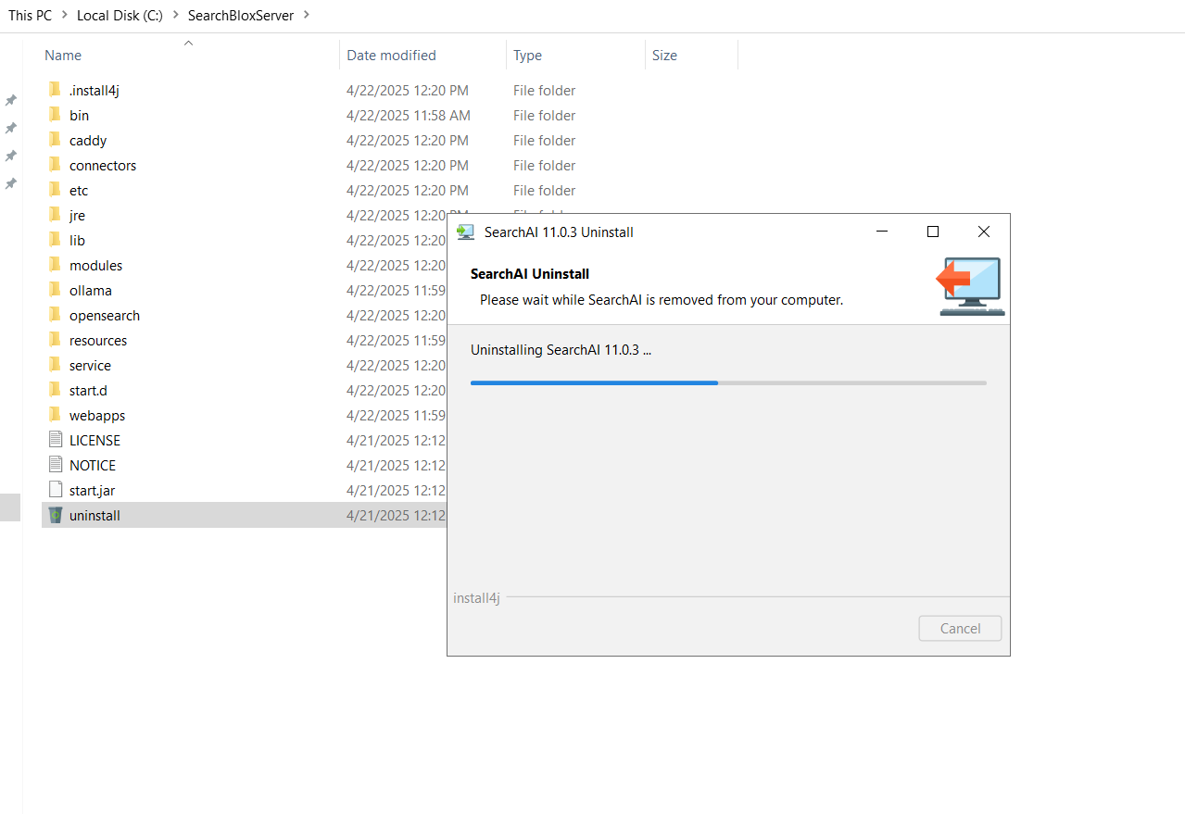Minimize the SearchAI Uninstall window
Viewport: 1185px width, 814px height.
pyautogui.click(x=883, y=232)
